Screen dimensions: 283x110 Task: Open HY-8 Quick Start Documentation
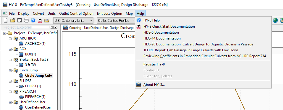click(169, 27)
